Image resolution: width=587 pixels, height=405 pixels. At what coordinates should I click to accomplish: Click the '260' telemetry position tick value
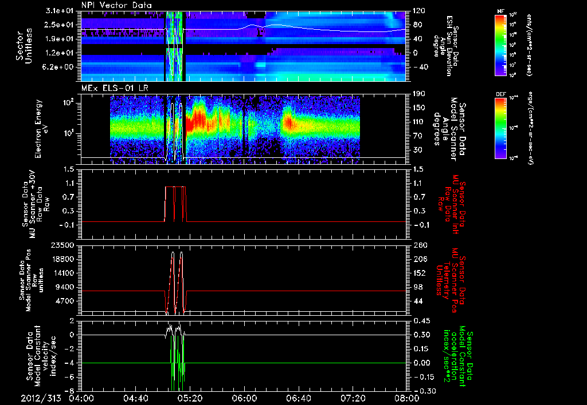click(419, 245)
